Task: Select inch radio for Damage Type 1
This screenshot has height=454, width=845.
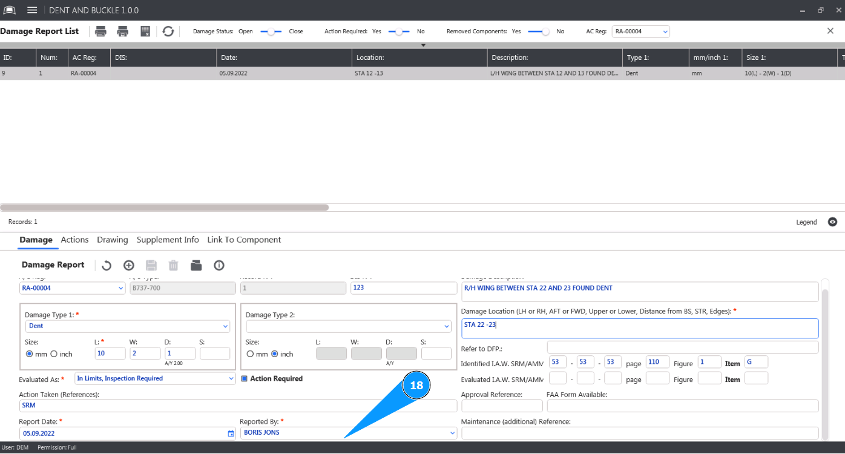Action: click(x=54, y=354)
